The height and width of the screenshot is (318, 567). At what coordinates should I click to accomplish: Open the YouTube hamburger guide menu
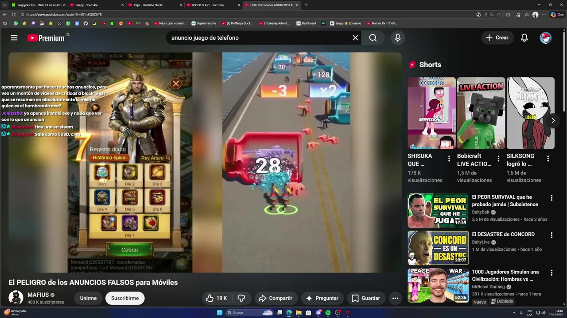14,38
